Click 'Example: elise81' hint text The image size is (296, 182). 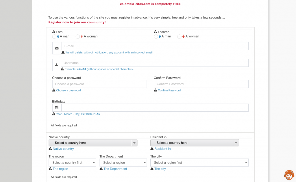(x=99, y=69)
